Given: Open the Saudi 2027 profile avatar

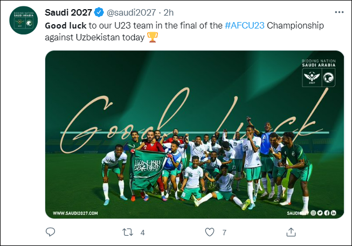Looking at the screenshot, I should [23, 20].
